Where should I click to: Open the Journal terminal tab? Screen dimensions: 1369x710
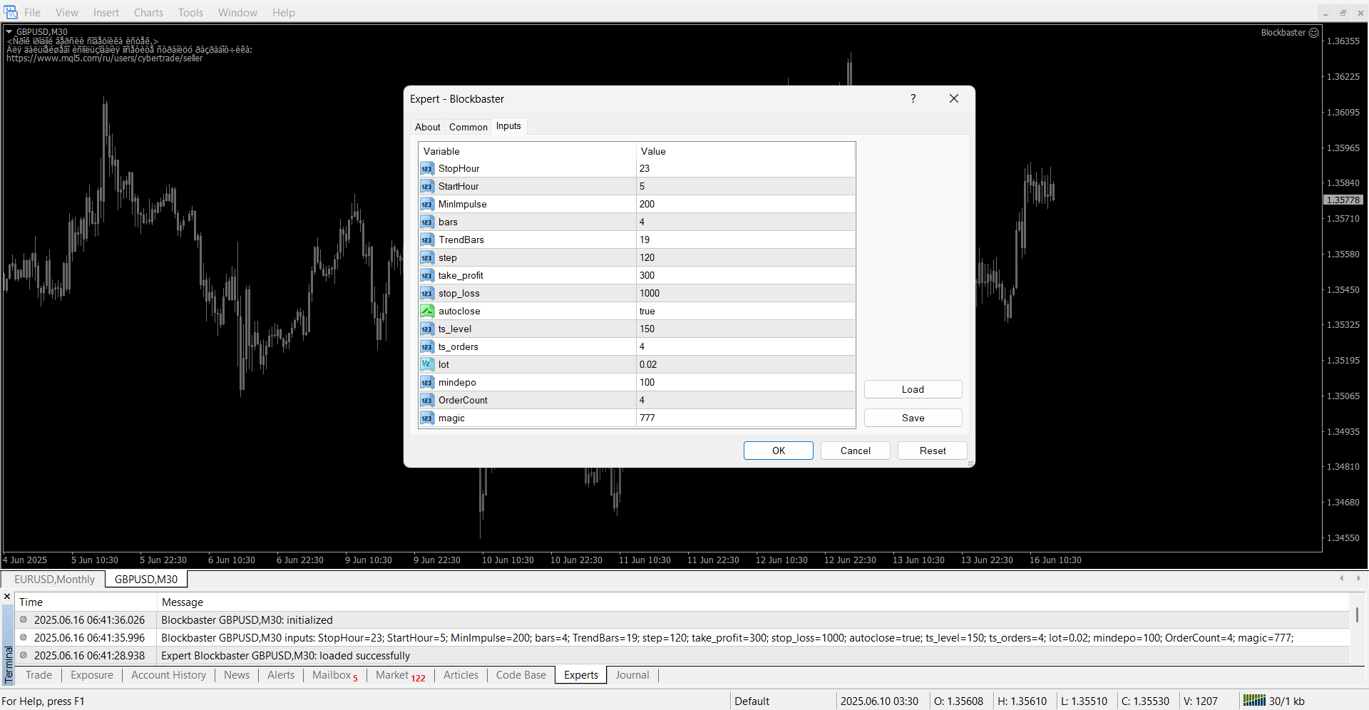(x=632, y=675)
